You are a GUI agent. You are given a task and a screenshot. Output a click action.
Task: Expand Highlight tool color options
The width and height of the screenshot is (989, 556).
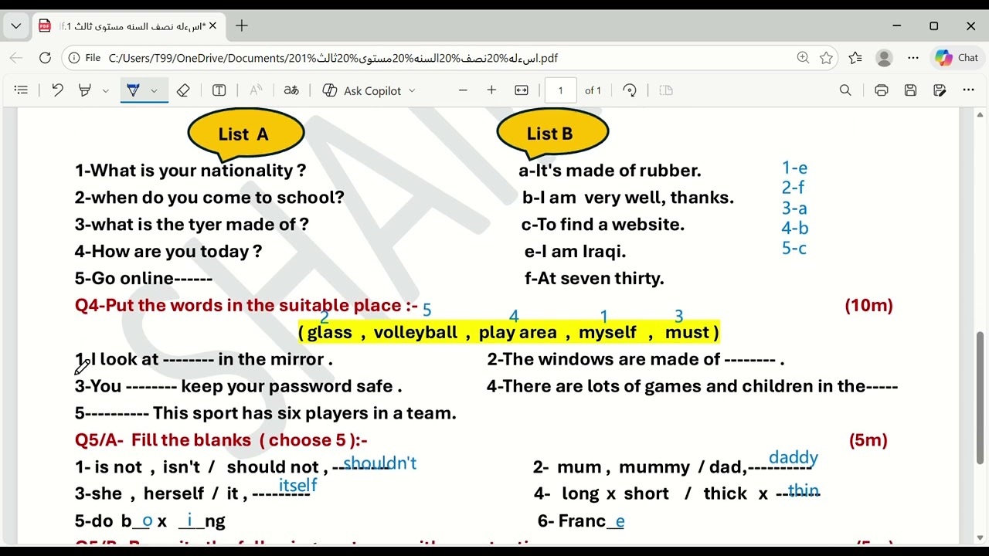pyautogui.click(x=105, y=91)
